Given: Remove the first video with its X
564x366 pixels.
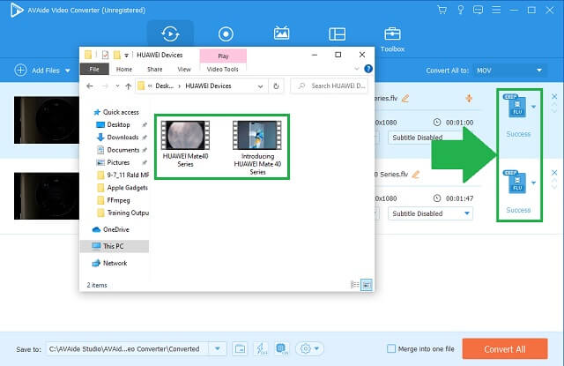Looking at the screenshot, I should click(x=554, y=96).
